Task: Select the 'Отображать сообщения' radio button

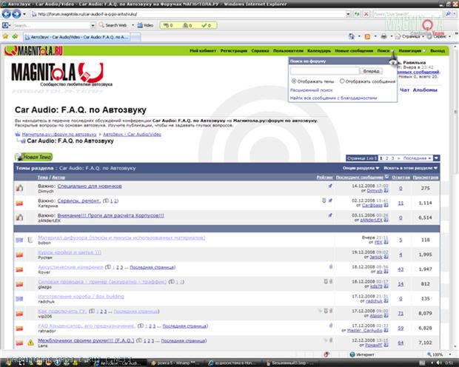Action: pos(343,81)
